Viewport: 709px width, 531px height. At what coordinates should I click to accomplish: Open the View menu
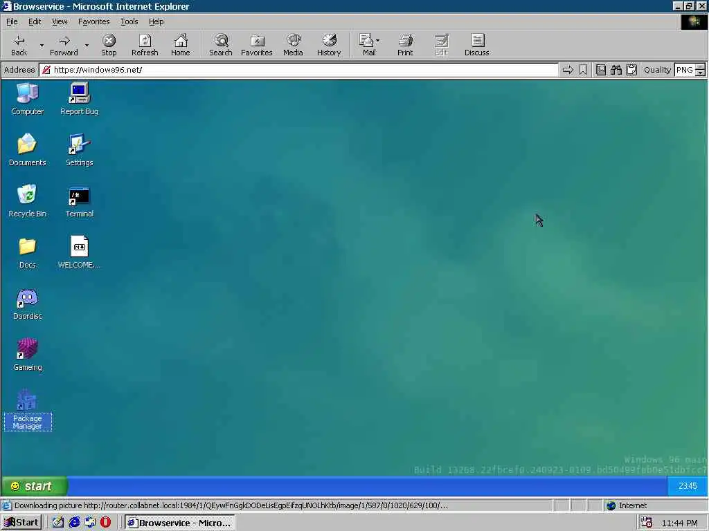pos(60,21)
